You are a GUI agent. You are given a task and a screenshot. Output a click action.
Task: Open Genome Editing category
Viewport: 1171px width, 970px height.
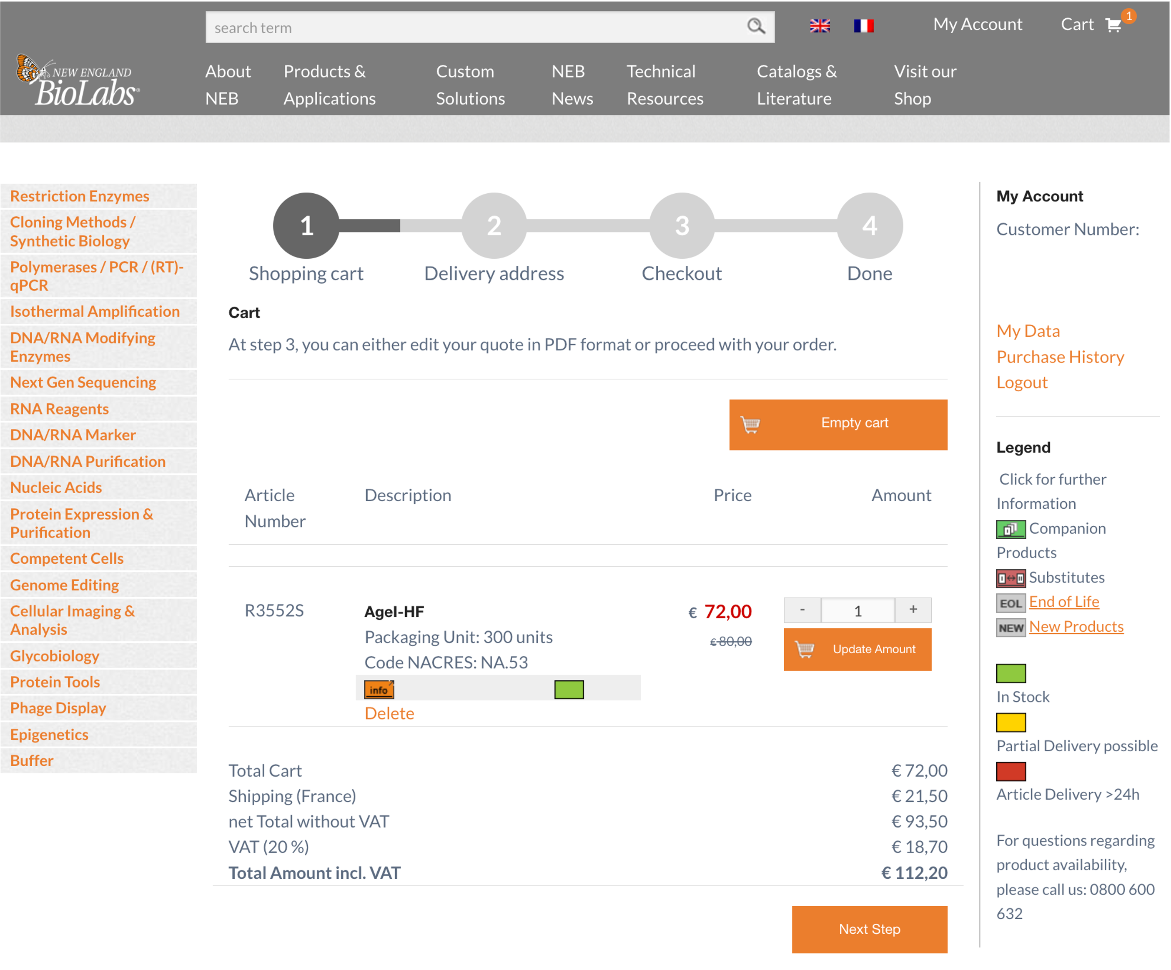[x=99, y=585]
